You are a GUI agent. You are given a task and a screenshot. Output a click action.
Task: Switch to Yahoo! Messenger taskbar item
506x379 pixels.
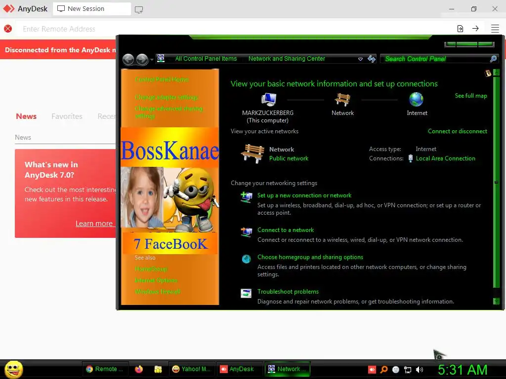tap(192, 369)
